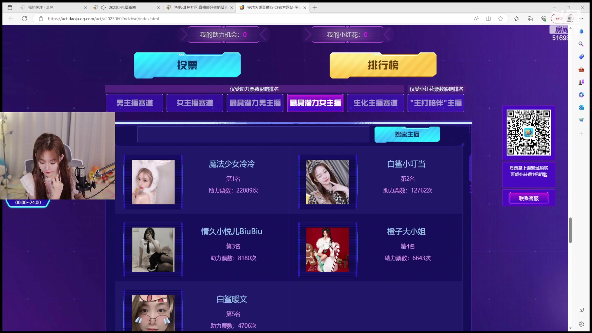The image size is (592, 333).
Task: Click the name 情久小悦儿BiuBiu
Action: click(x=232, y=232)
